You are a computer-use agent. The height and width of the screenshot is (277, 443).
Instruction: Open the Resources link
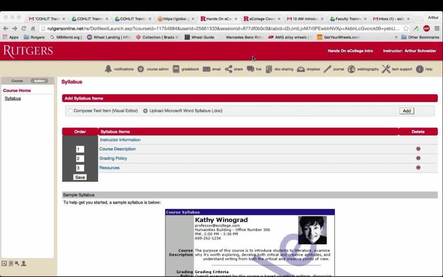click(109, 168)
